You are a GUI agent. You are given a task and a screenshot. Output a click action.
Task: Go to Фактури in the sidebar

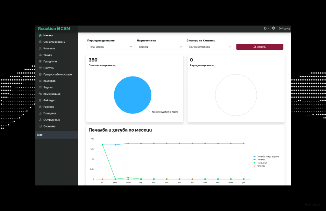tap(49, 100)
